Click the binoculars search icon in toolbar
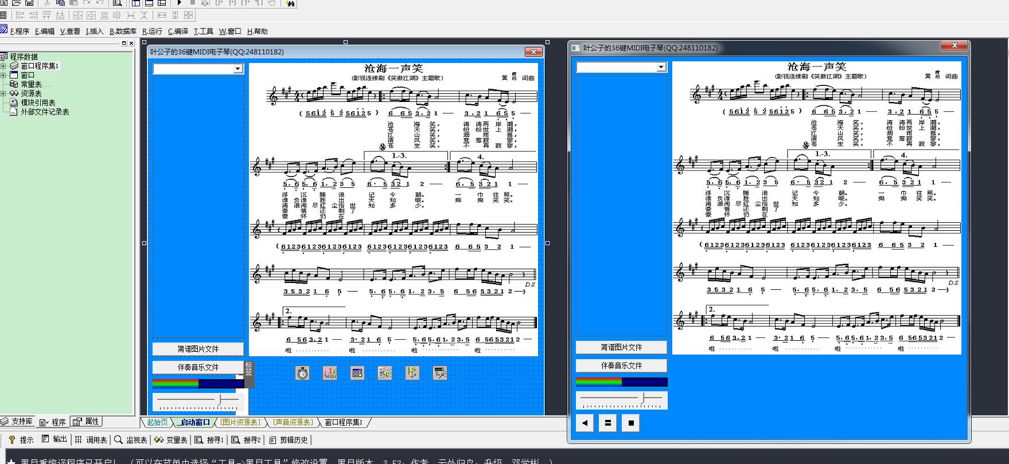Screen dimensions: 1009x464 [x=290, y=3]
